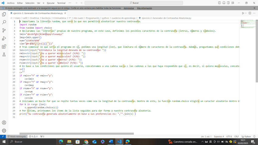Run the Python file with play button
Screen dimensions: 258x145
243,13
